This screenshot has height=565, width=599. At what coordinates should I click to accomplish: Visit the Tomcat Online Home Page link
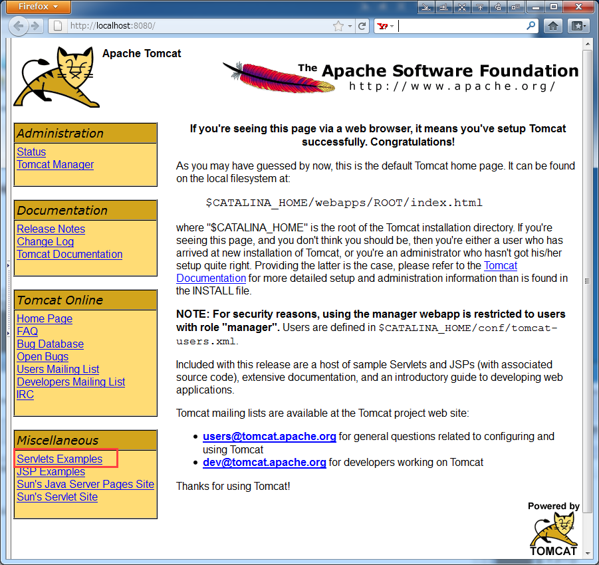pyautogui.click(x=45, y=319)
